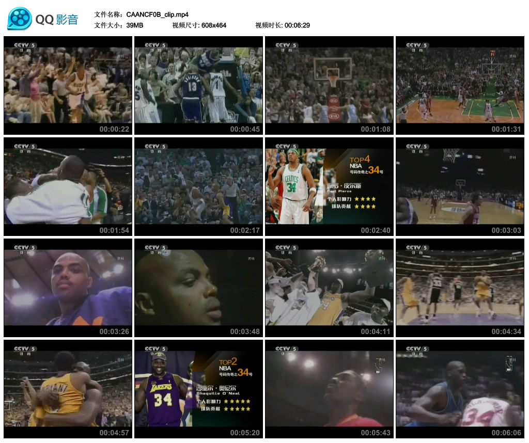The height and width of the screenshot is (443, 529).
Task: Choose the frame at 00:03:26
Action: point(68,288)
